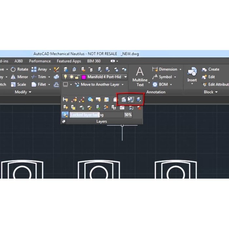Screen dimensions: 229x229
Task: Click the Symbol button
Action: pos(162,77)
